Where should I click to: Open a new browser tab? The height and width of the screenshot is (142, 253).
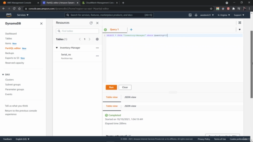123,3
